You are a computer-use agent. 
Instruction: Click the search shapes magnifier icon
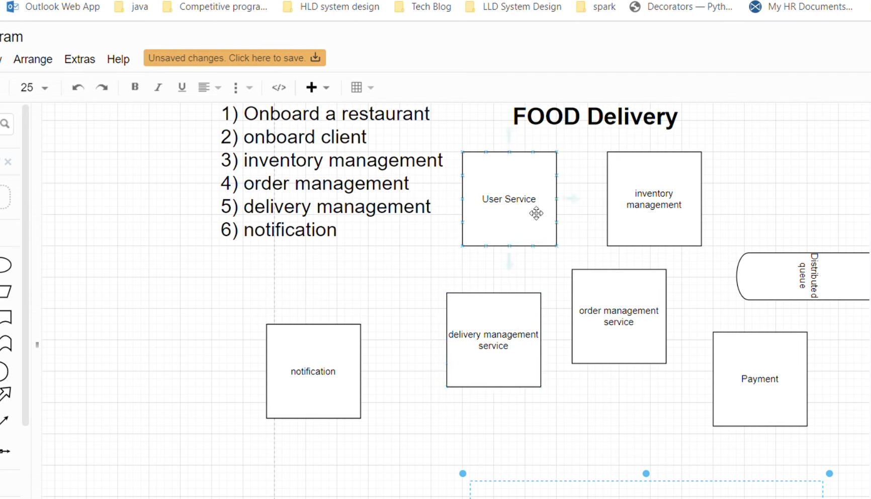point(6,124)
